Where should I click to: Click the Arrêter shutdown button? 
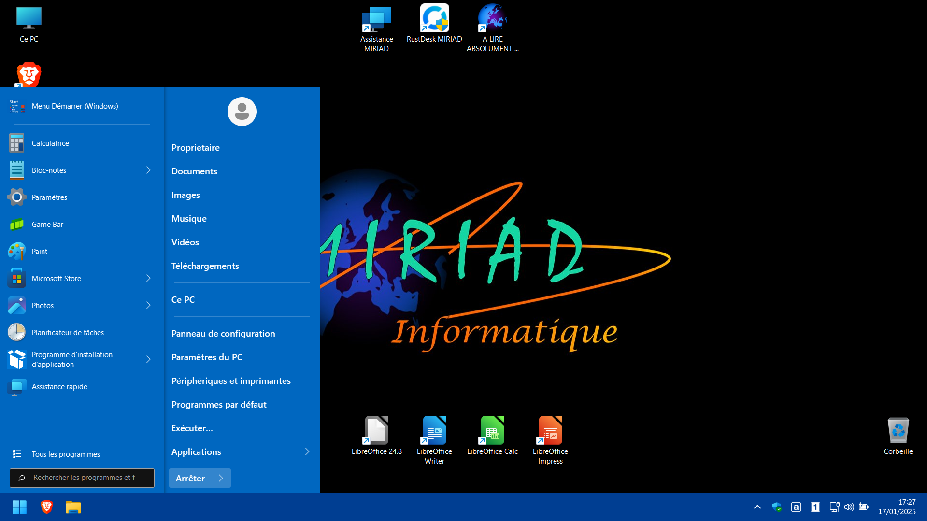[x=190, y=478]
